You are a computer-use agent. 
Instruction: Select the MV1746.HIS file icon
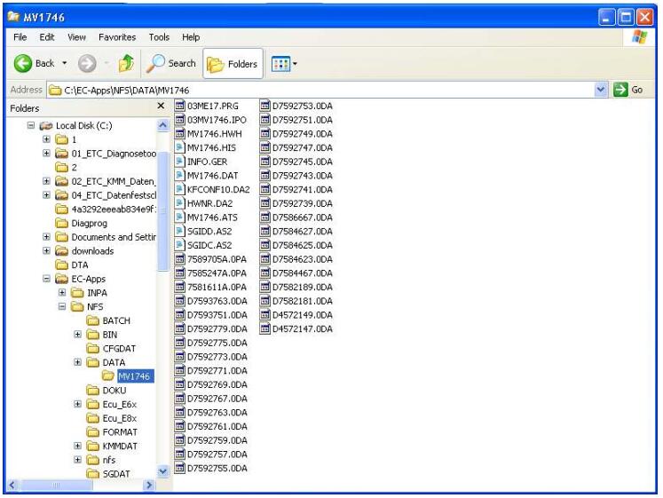180,147
